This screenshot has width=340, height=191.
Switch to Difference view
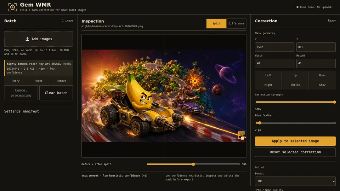[x=236, y=23]
